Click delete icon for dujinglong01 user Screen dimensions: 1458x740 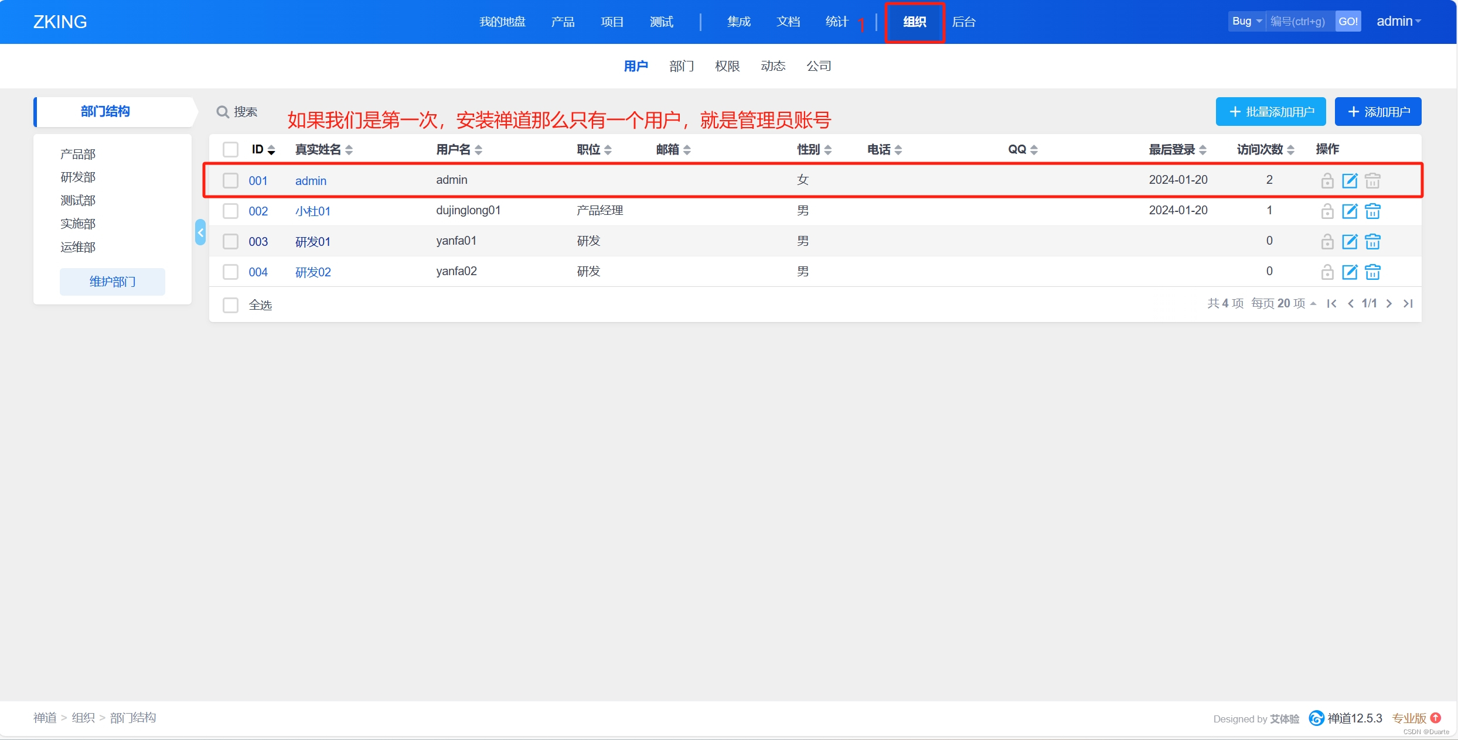(x=1372, y=211)
